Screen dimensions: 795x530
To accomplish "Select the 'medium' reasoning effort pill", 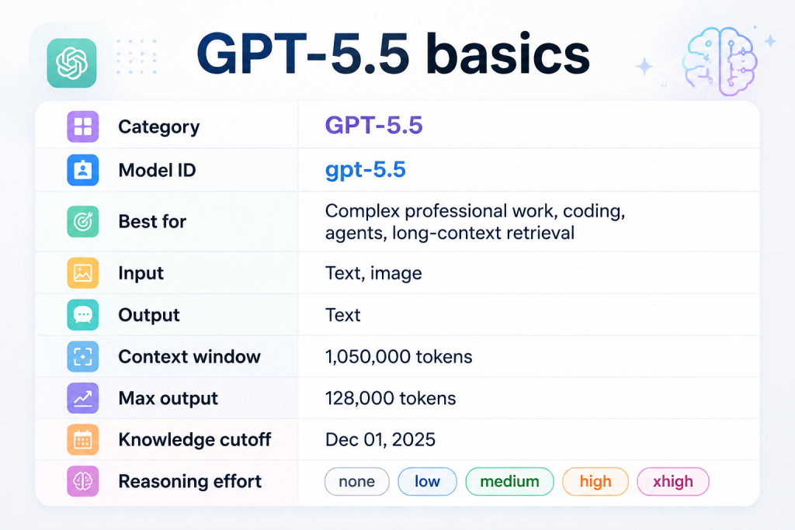I will (509, 481).
